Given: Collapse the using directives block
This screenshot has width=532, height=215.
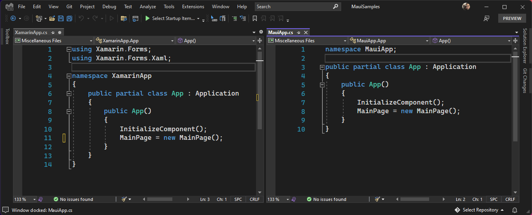Looking at the screenshot, I should tap(69, 49).
